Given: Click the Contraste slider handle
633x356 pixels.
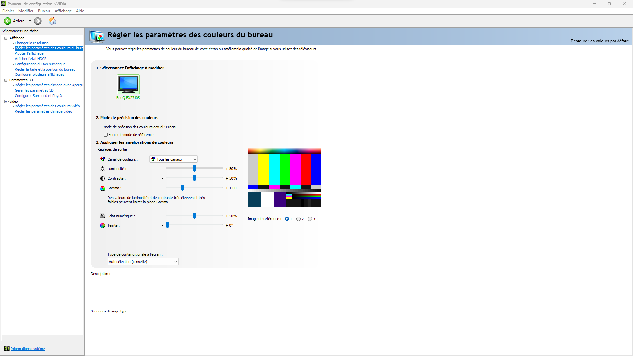Looking at the screenshot, I should click(194, 178).
